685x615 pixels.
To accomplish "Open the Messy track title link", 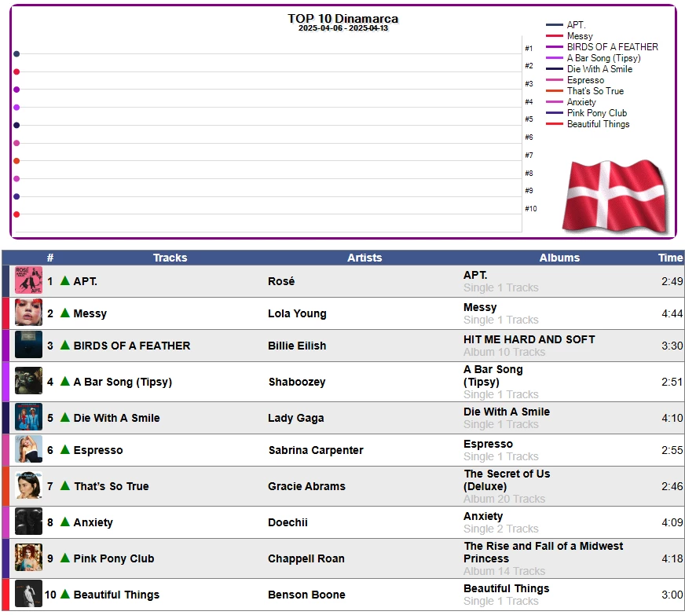I will click(90, 313).
